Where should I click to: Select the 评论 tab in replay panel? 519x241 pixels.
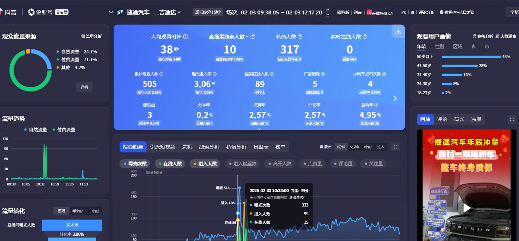coord(442,120)
